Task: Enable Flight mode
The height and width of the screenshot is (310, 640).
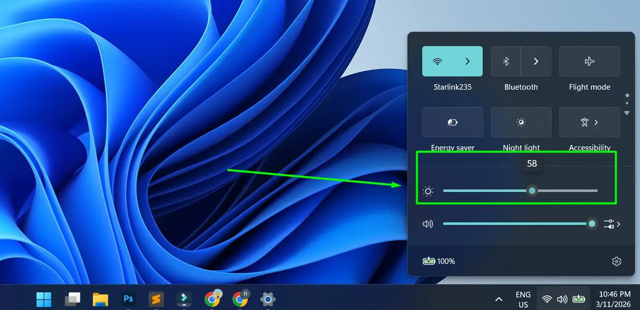Action: [589, 61]
